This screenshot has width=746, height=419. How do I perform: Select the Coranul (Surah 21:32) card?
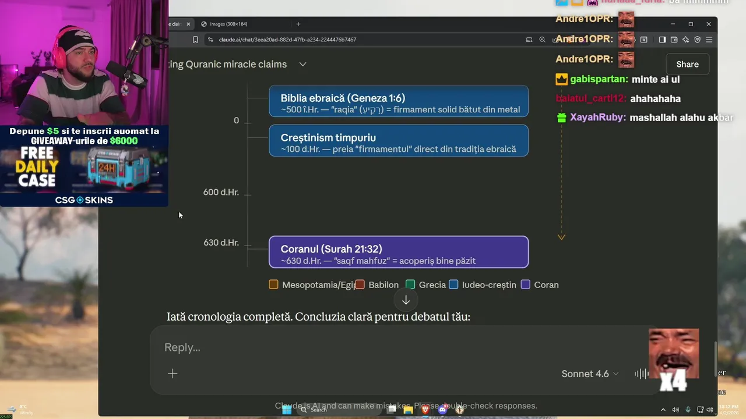point(399,252)
